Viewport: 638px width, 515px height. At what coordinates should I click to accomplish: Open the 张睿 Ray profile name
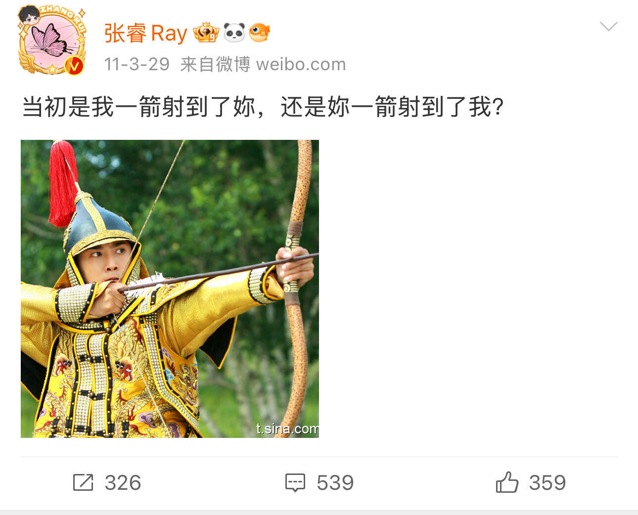[x=145, y=33]
